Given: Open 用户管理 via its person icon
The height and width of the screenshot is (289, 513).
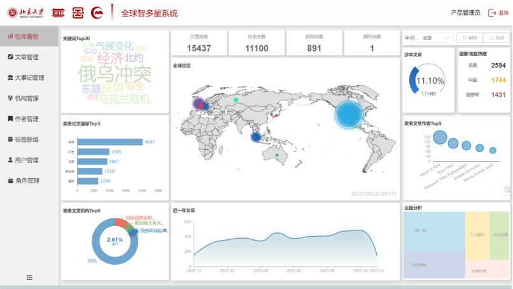Looking at the screenshot, I should (10, 160).
